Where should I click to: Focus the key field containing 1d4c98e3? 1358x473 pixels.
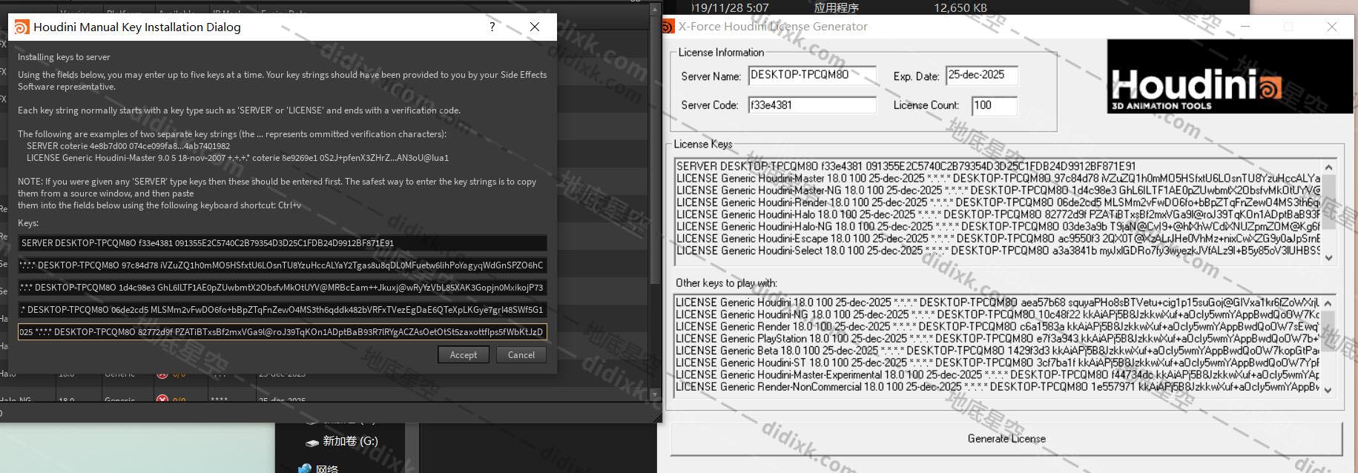pyautogui.click(x=283, y=288)
